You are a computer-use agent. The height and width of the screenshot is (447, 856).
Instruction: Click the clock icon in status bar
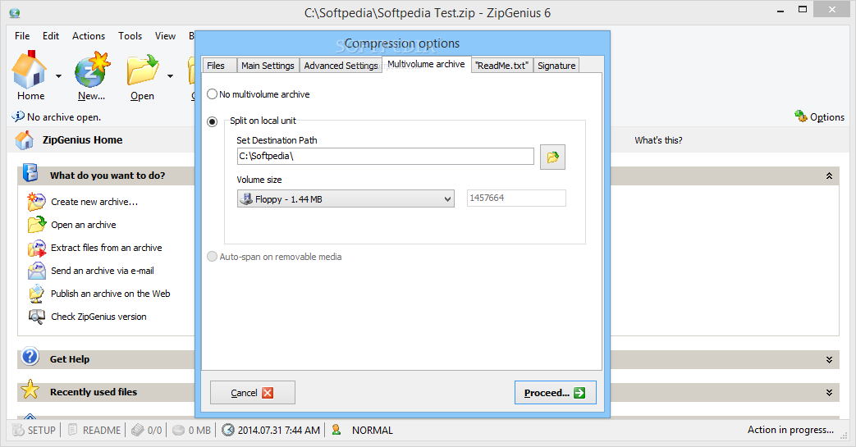pyautogui.click(x=228, y=430)
